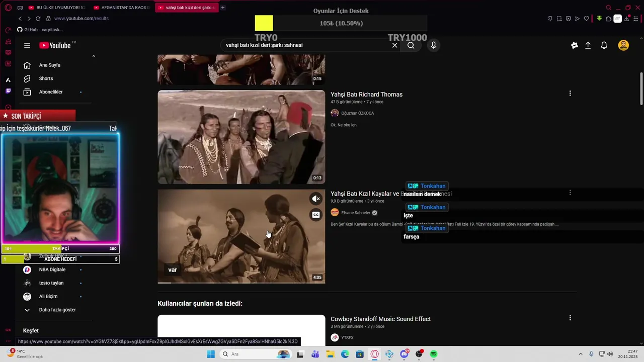The width and height of the screenshot is (644, 362).
Task: Open Opera main menu logo
Action: [x=8, y=8]
